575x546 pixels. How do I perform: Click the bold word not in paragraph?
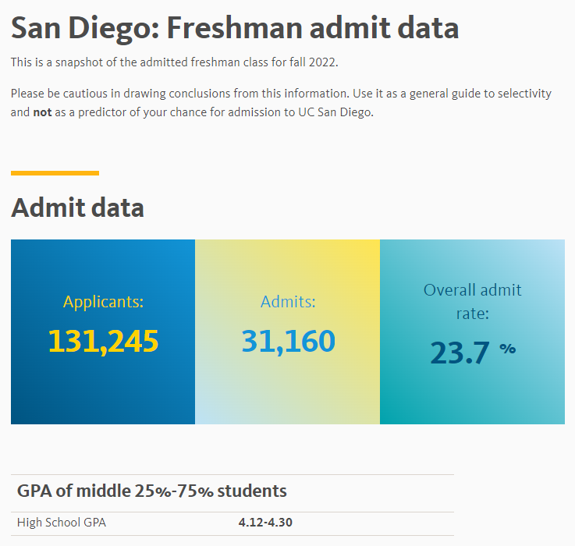coord(42,112)
